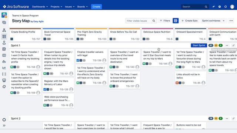Open the Boards menu
237x133 pixels.
pos(82,7)
